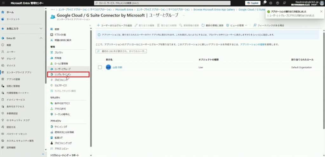The height and width of the screenshot is (157, 325).
Task: Open 条件付きアクセス under security section
Action: [x=62, y=103]
